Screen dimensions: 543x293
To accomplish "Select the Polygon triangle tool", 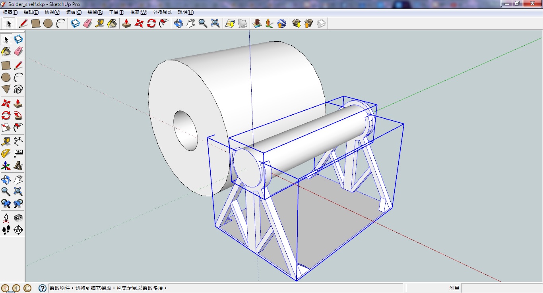I will [6, 89].
